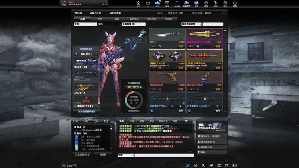Screen dimensions: 299x168
Task: Collapse the offline friends group
Action: click(x=75, y=133)
